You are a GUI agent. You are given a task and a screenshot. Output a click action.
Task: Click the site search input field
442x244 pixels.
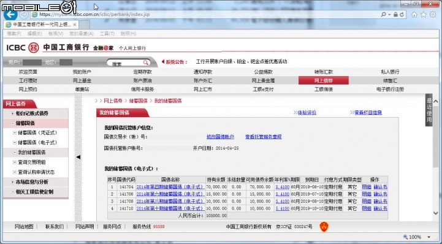(127, 63)
